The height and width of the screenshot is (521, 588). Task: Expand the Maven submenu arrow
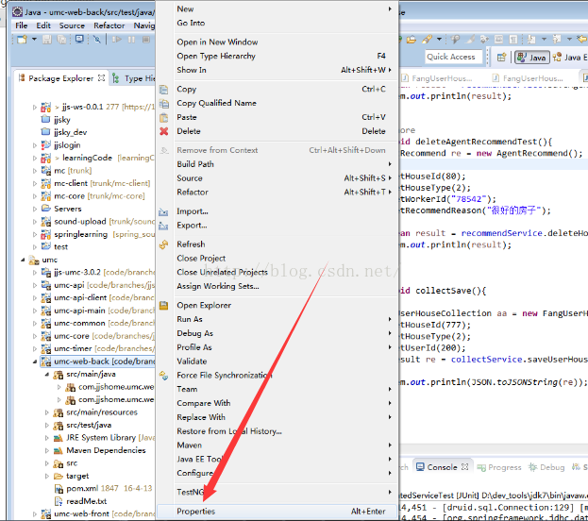[390, 445]
